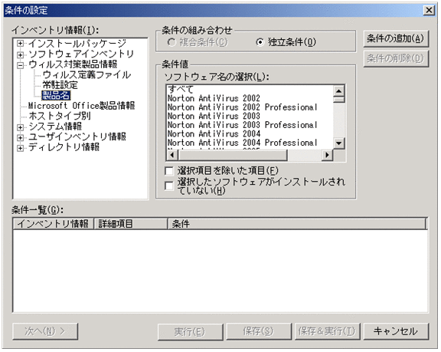Viewport: 441px width, 352px height.
Task: Collapse the ウィルス対策製品情報 tree node
Action: click(20, 65)
